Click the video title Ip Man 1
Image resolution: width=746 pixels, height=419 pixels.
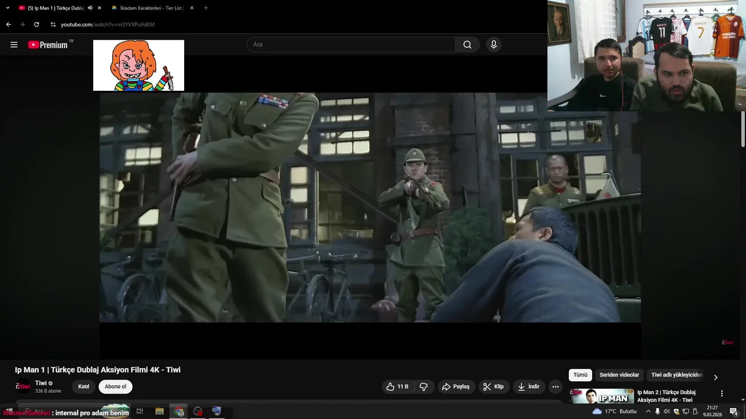(x=98, y=370)
